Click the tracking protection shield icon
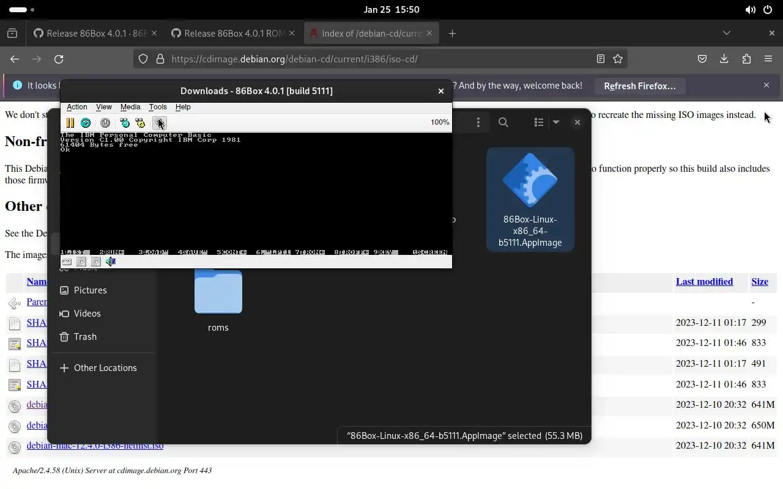Image resolution: width=783 pixels, height=489 pixels. click(143, 59)
